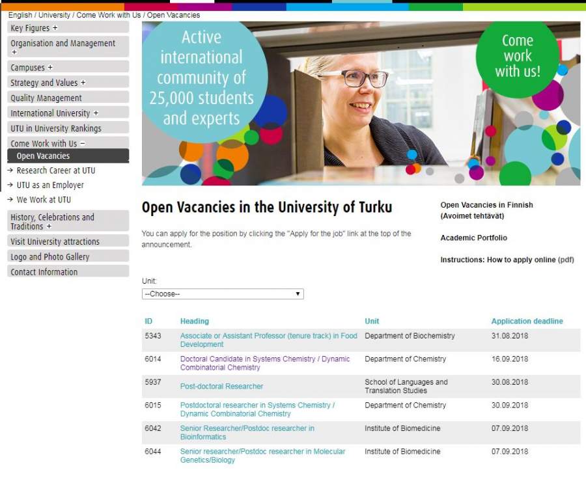Expand International University plus icon
This screenshot has height=479, width=586.
tap(96, 113)
